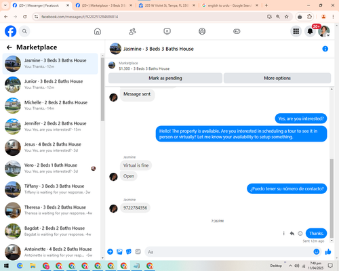Open more actions plus icon in composer
This screenshot has width=339, height=271.
110,251
